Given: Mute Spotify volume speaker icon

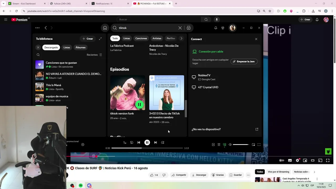Looking at the screenshot, I should (230, 145).
